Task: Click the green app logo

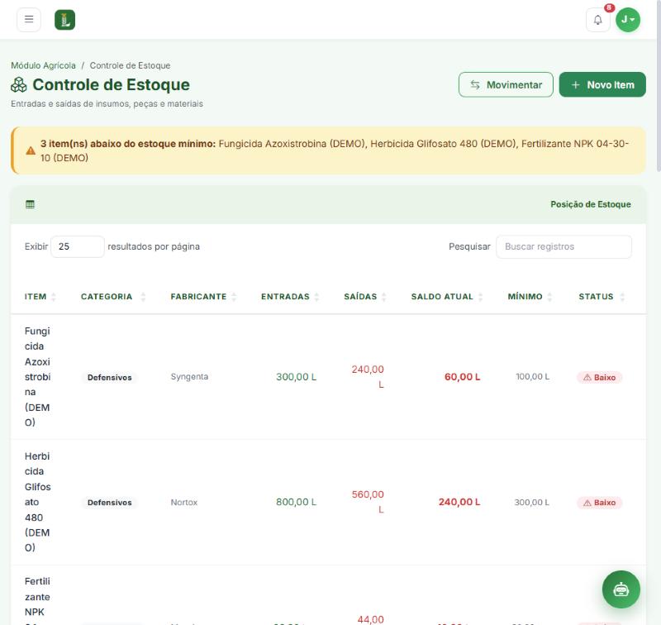Action: coord(65,20)
